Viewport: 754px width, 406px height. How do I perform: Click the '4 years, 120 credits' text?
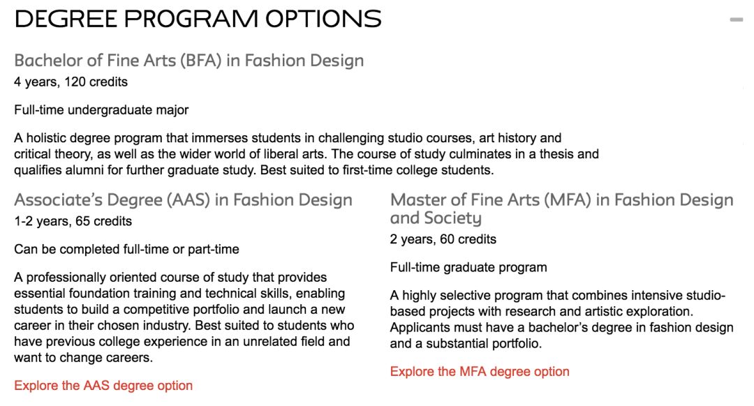(x=71, y=82)
